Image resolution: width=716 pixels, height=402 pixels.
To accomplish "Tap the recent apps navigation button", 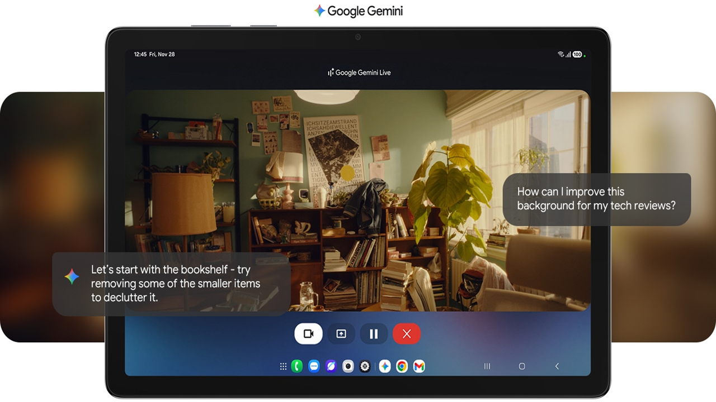I will pyautogui.click(x=487, y=366).
